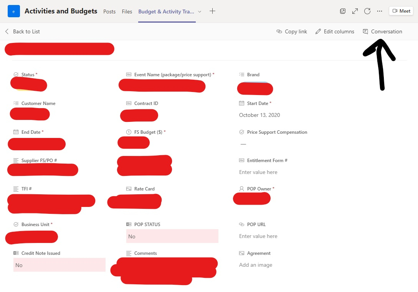Click the Start Date value October 13, 2020
The image size is (418, 292).
pos(259,115)
